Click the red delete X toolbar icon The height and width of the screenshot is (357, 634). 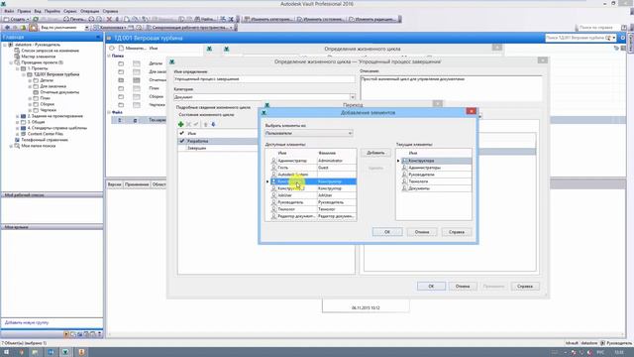point(109,19)
